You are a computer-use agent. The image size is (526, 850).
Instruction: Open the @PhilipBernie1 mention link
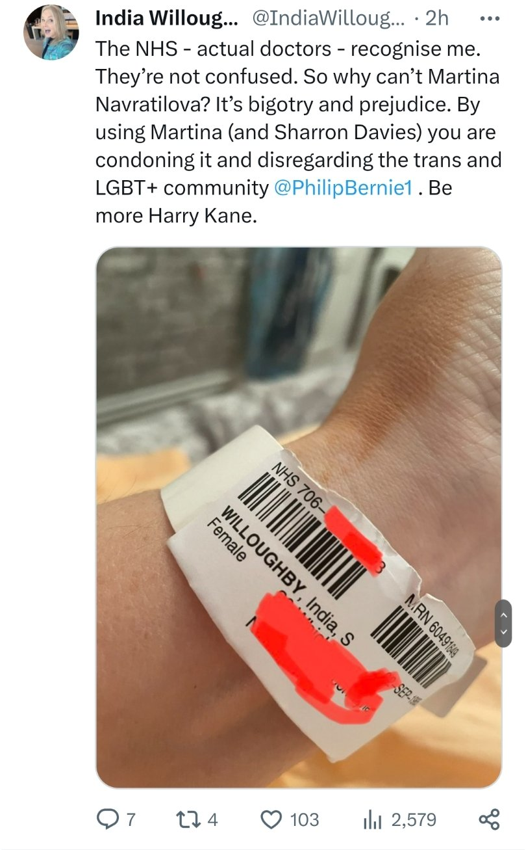coord(344,188)
